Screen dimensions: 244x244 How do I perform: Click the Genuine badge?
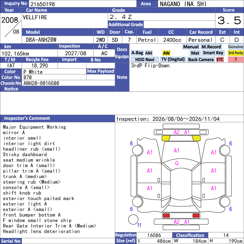point(235,47)
